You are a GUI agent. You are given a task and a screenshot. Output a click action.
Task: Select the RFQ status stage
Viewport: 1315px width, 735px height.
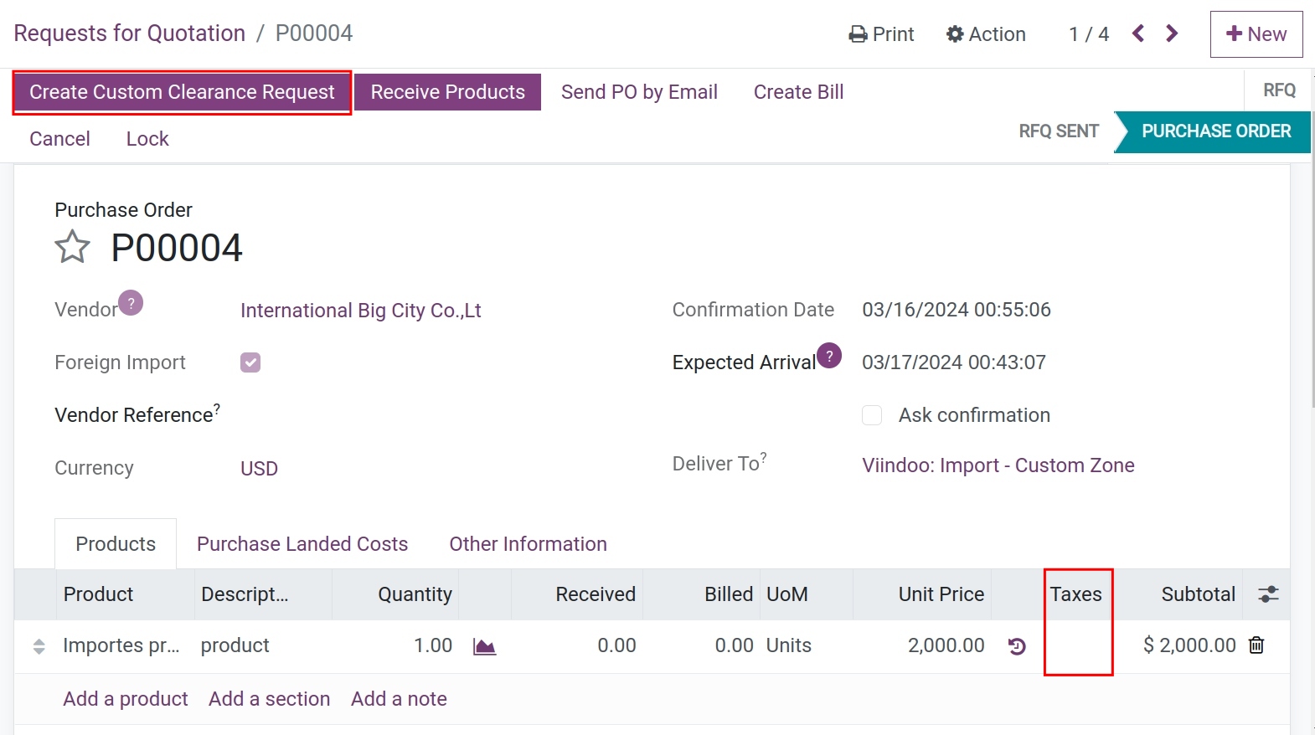pyautogui.click(x=1278, y=90)
